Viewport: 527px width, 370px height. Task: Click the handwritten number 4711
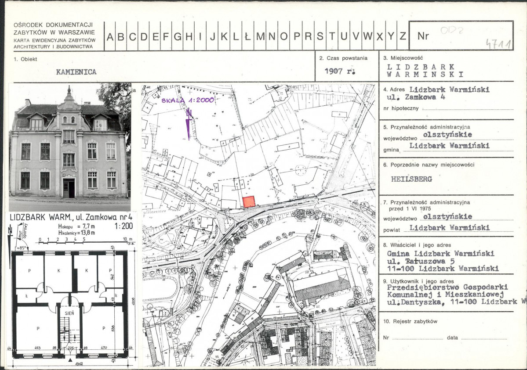point(494,43)
